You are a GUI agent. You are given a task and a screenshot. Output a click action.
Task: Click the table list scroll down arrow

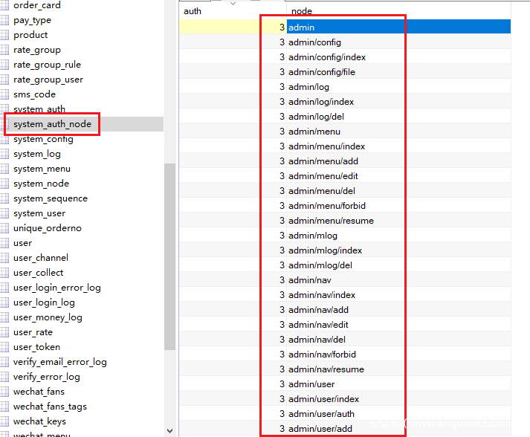pos(169,430)
